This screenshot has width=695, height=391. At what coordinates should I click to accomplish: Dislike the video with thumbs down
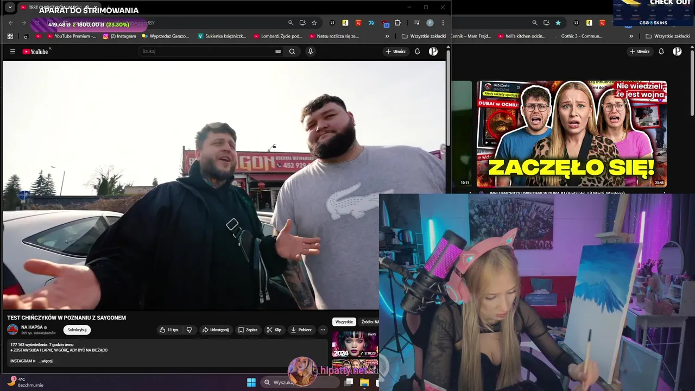[x=189, y=330]
